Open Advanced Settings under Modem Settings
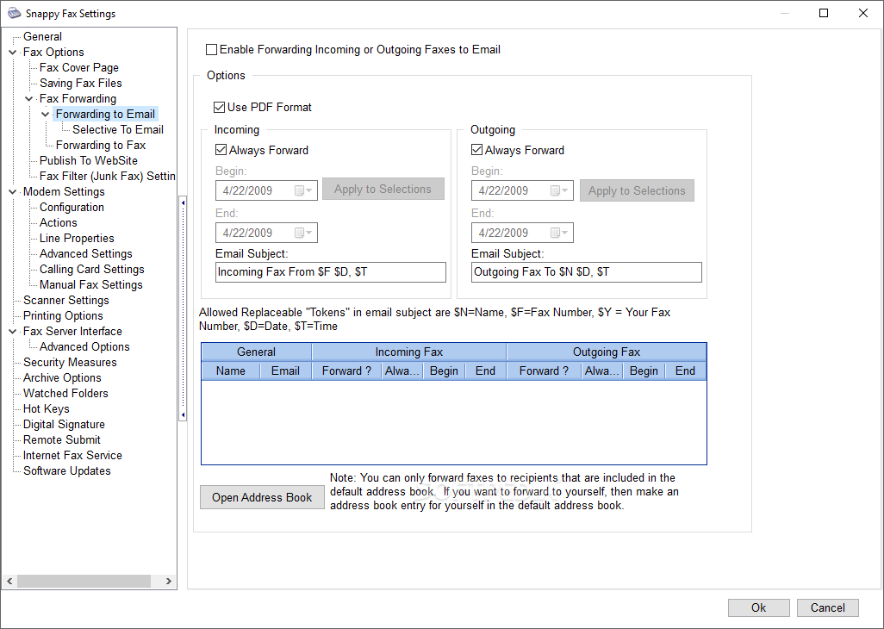Screen dimensions: 884x629 click(85, 253)
